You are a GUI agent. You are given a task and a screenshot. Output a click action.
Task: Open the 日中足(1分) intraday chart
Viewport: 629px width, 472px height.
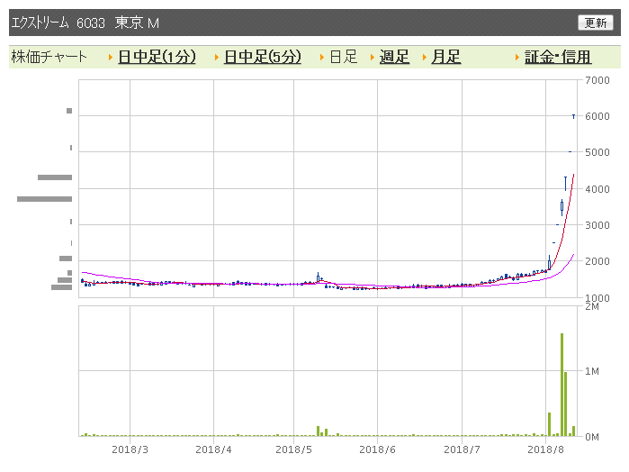point(157,57)
